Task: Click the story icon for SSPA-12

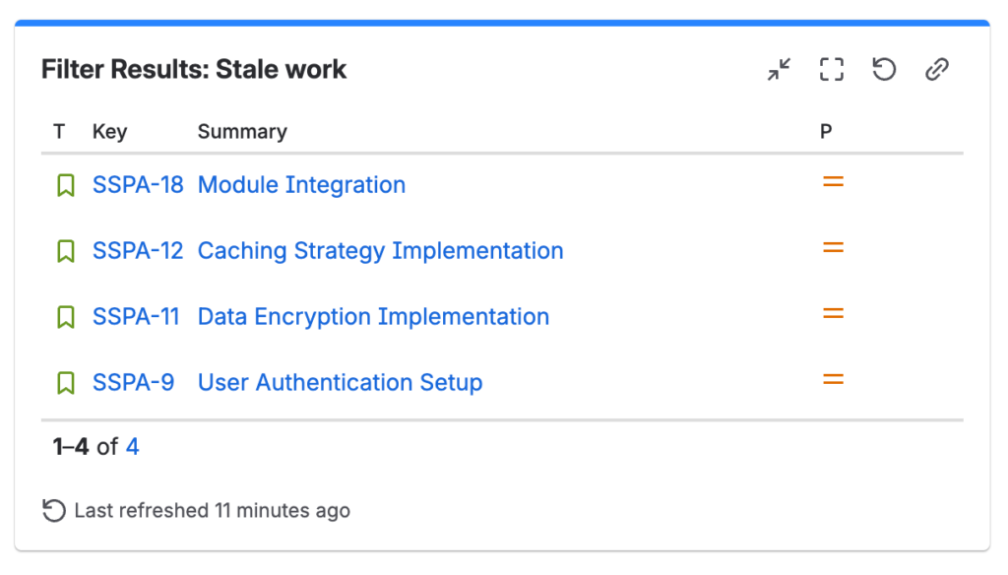Action: [x=66, y=251]
